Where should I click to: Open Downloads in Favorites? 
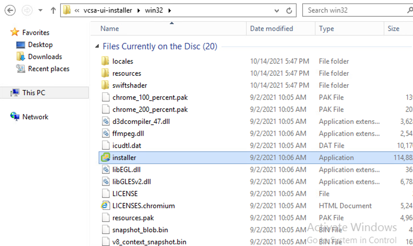click(x=45, y=56)
